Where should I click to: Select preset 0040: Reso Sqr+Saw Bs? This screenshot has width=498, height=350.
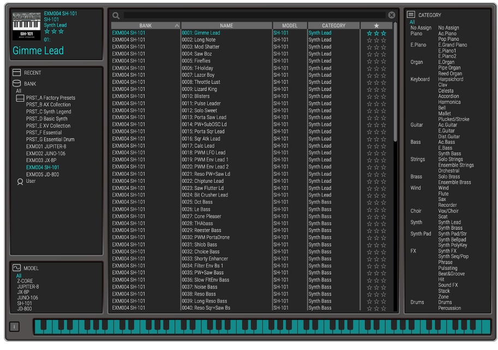206,308
